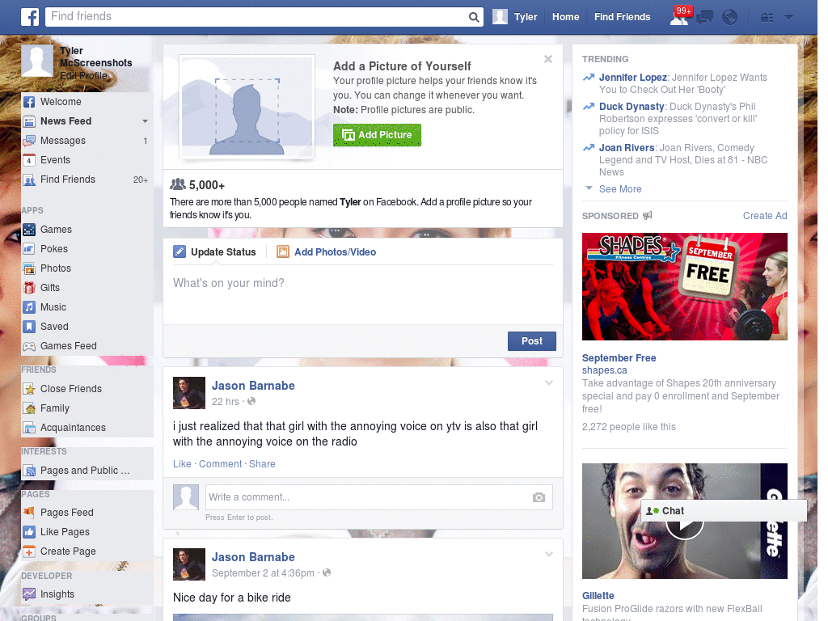Screen dimensions: 828x621
Task: Click Jason Barnabe's avatar on bike ride post
Action: pos(189,564)
